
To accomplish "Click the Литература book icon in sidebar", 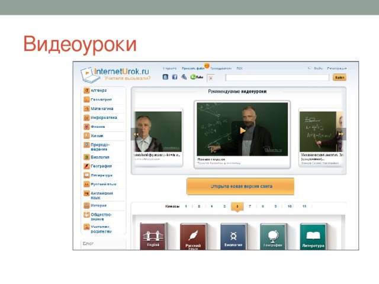I will point(86,175).
